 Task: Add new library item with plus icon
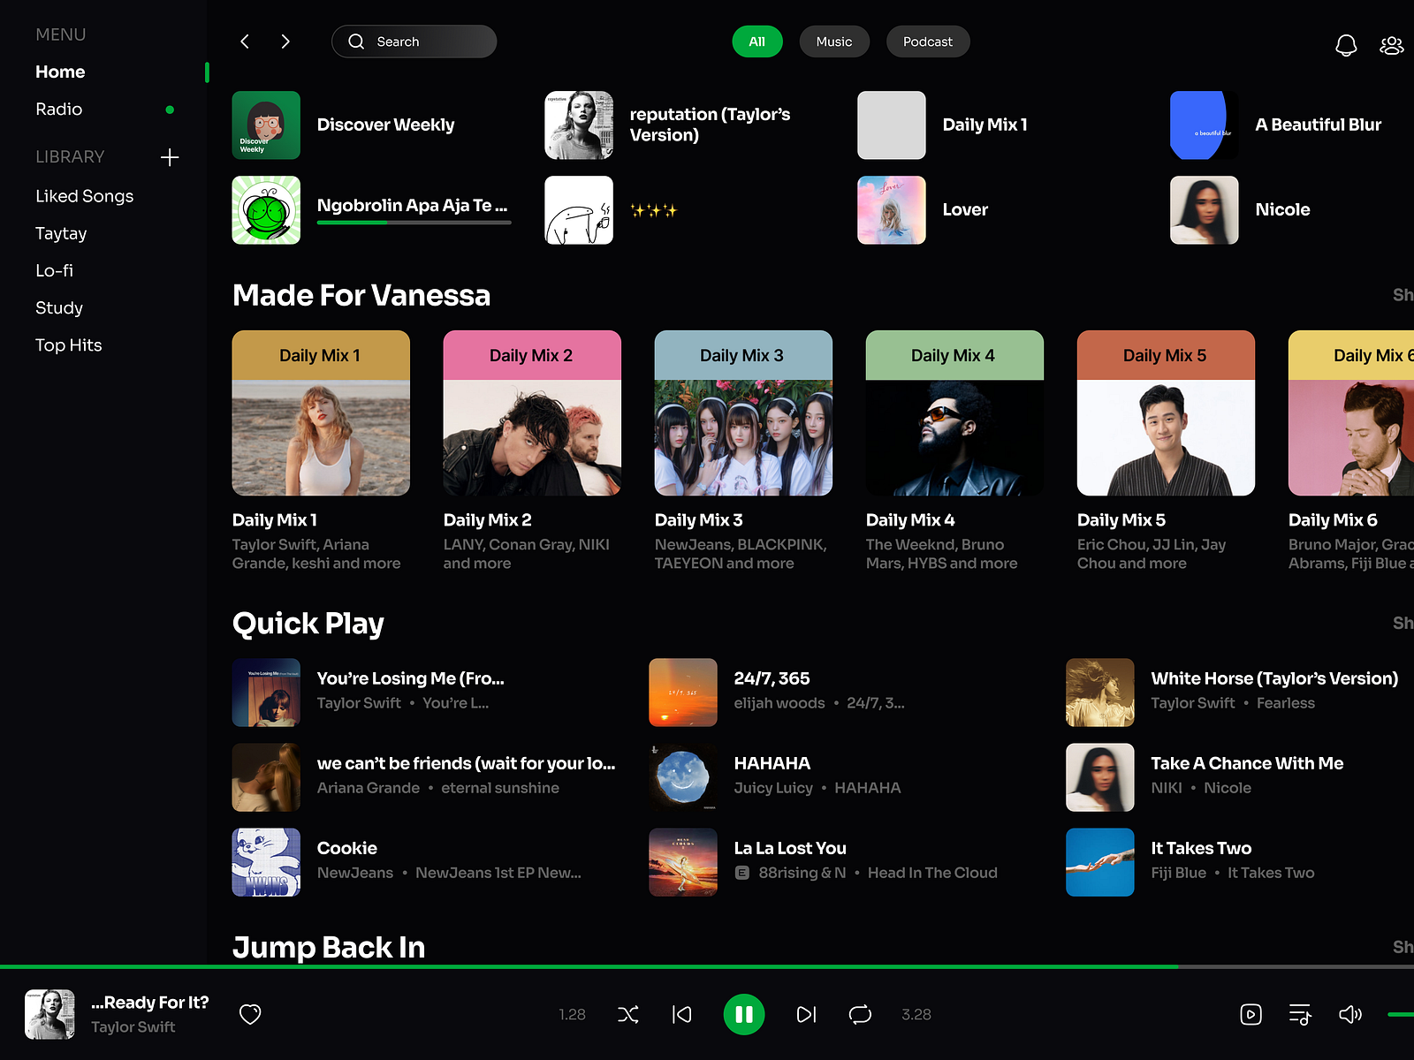click(170, 157)
